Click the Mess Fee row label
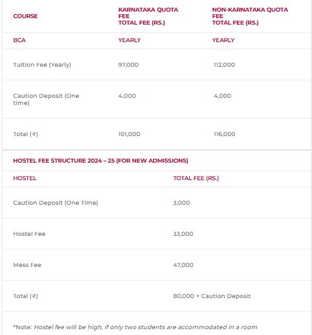The height and width of the screenshot is (335, 312). pyautogui.click(x=27, y=265)
